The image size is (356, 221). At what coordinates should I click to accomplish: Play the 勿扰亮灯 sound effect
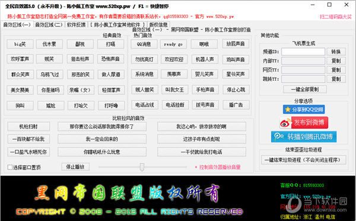pos(144,59)
